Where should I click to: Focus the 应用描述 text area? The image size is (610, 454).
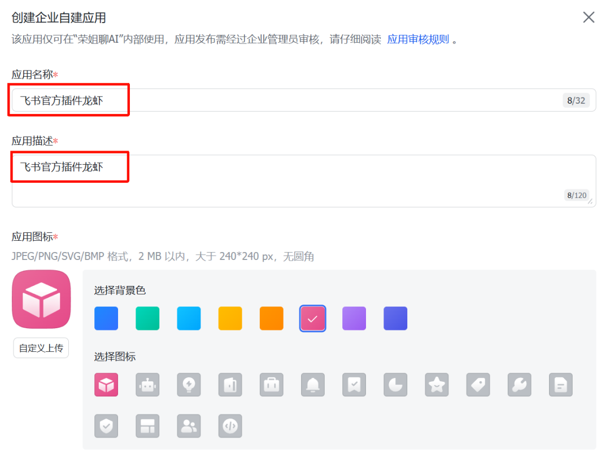pyautogui.click(x=304, y=181)
